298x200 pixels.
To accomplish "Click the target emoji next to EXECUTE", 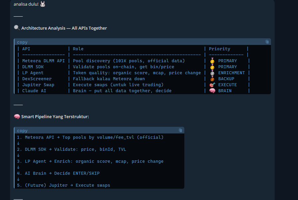I will (212, 85).
